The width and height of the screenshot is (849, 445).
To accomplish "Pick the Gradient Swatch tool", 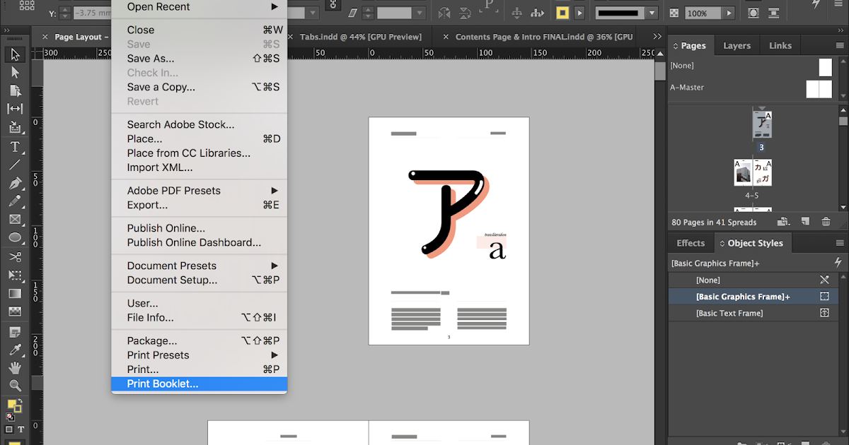I will (x=15, y=292).
